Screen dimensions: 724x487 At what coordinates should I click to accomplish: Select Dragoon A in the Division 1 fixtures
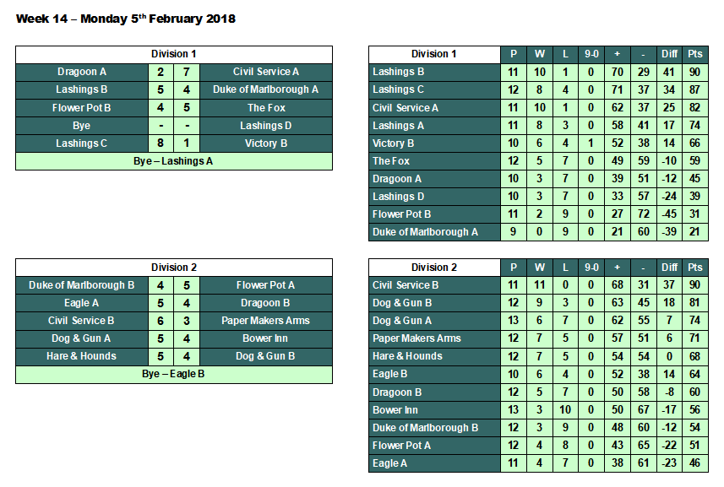click(81, 72)
